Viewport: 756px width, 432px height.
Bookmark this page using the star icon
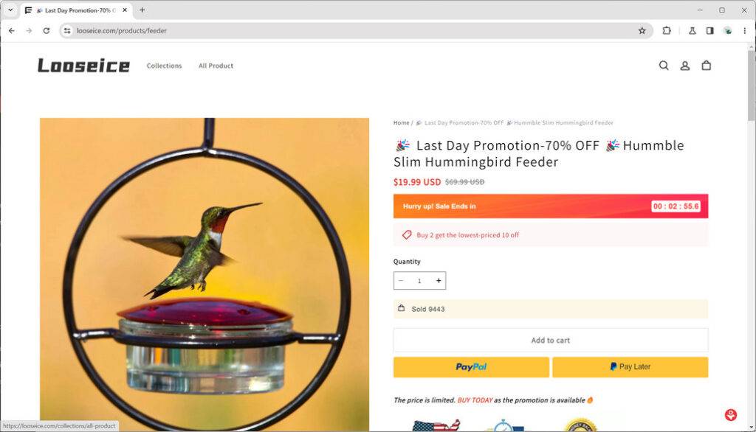click(642, 31)
